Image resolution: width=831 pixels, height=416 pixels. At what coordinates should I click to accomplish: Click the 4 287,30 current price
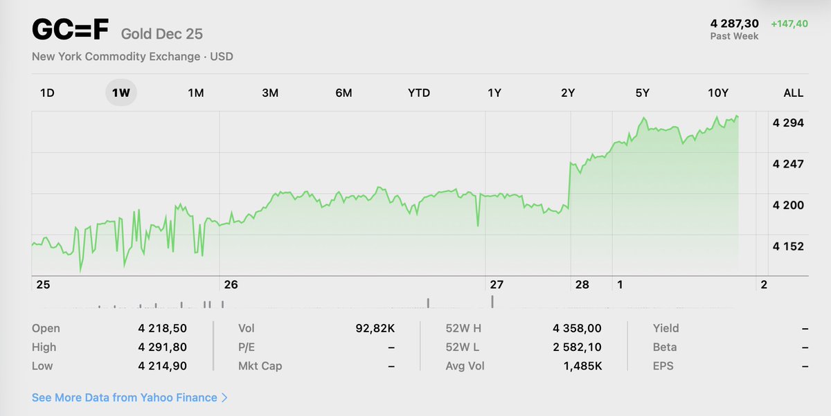pyautogui.click(x=734, y=24)
